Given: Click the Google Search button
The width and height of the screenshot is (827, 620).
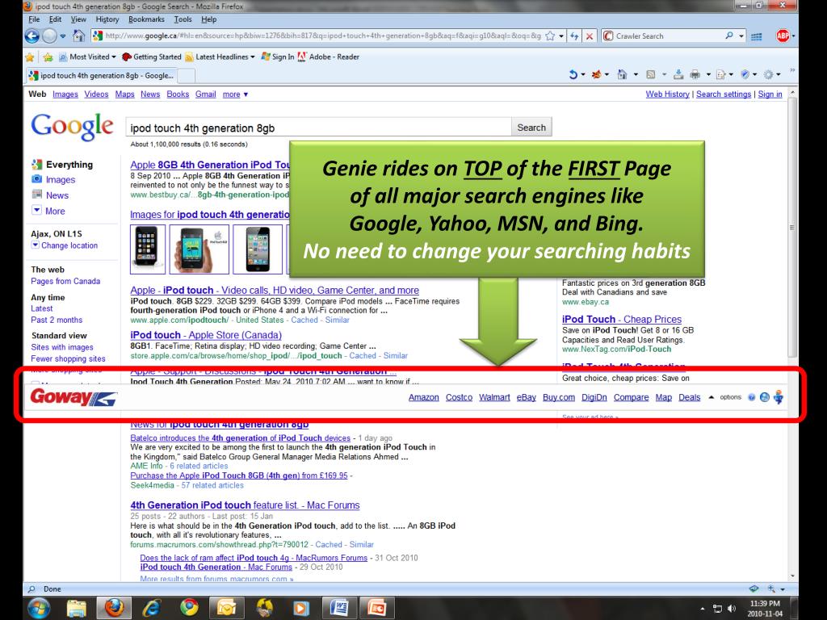Looking at the screenshot, I should tap(531, 128).
